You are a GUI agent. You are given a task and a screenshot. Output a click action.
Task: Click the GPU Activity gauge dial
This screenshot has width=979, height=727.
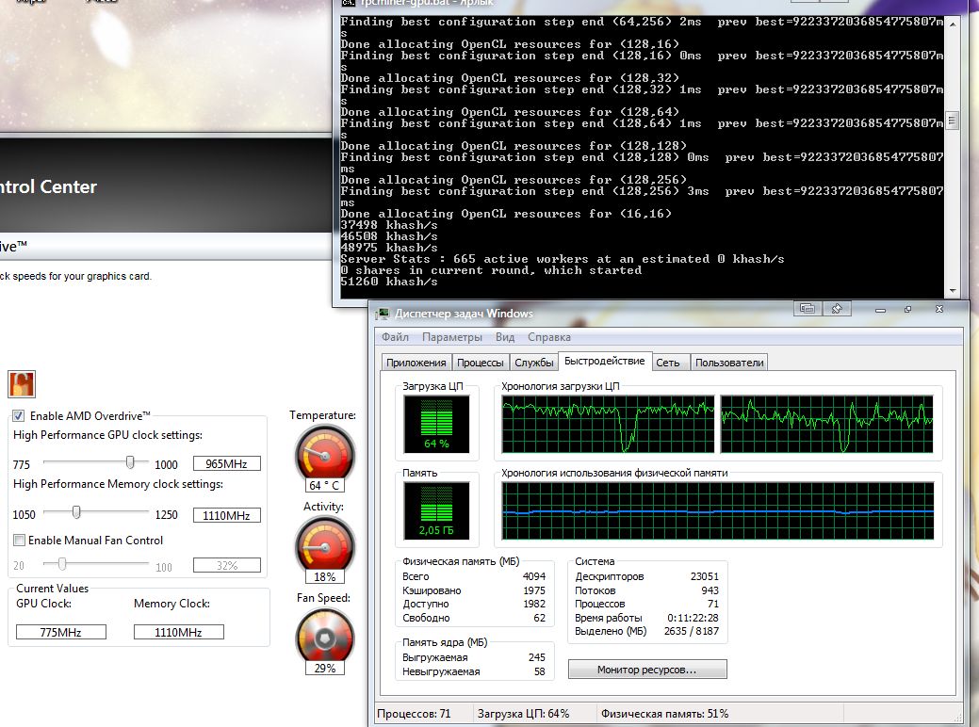325,545
